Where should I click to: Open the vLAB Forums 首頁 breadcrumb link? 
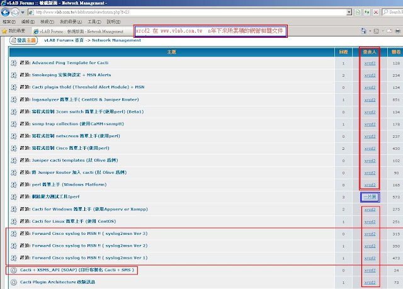click(x=64, y=40)
